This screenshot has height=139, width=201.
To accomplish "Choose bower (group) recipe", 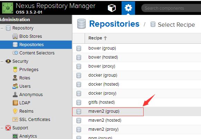I will click(x=137, y=48).
